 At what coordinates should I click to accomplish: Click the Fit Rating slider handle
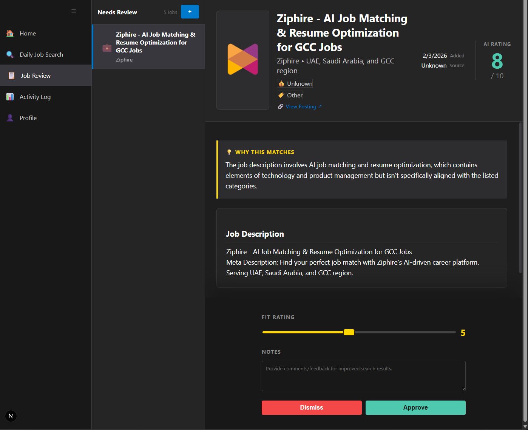click(349, 332)
